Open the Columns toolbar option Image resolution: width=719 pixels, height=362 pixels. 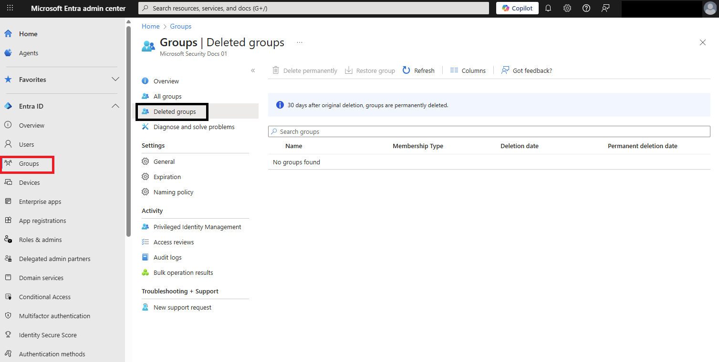coord(468,70)
